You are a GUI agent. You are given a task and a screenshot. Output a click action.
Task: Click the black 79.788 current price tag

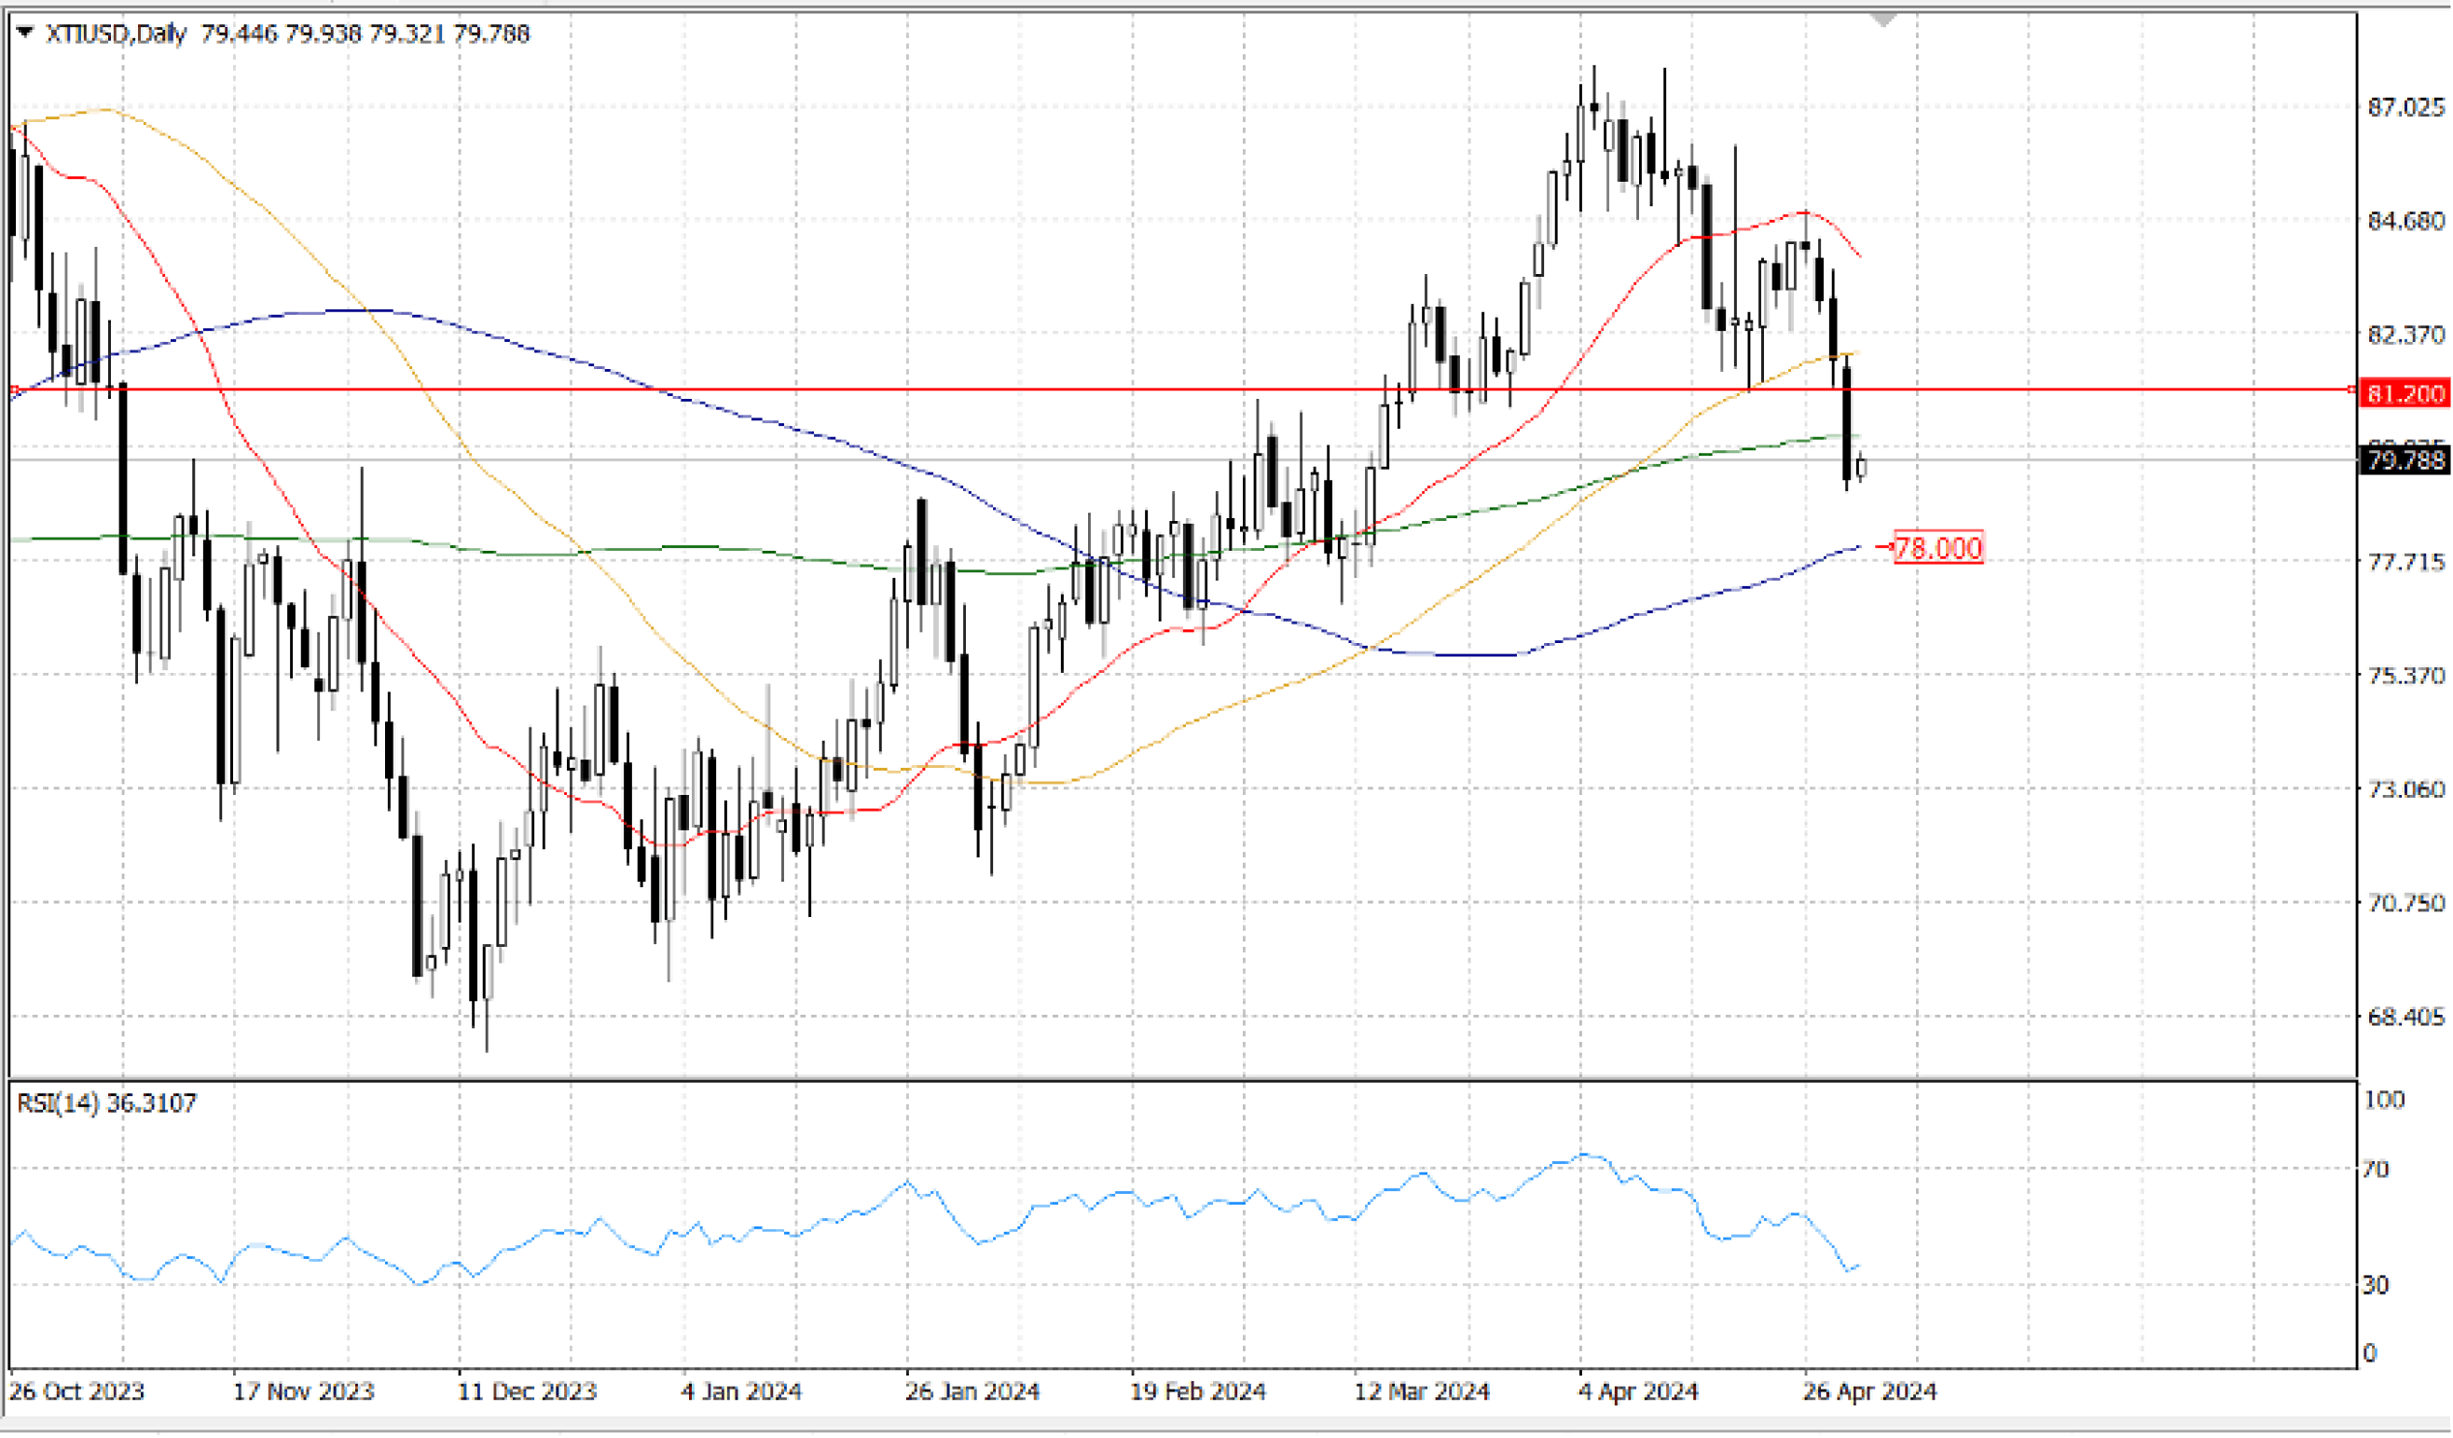(2405, 459)
